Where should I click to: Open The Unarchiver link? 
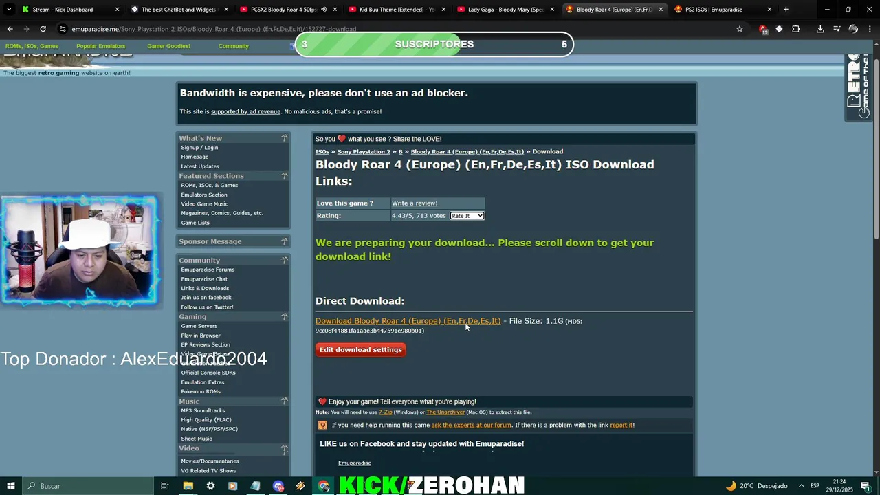(445, 412)
